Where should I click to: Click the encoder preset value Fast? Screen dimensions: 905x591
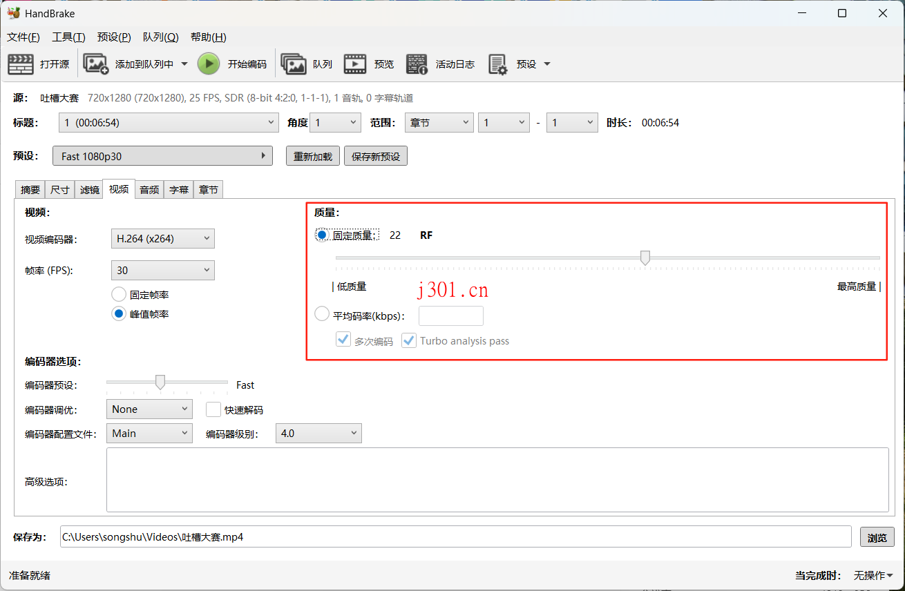coord(245,385)
